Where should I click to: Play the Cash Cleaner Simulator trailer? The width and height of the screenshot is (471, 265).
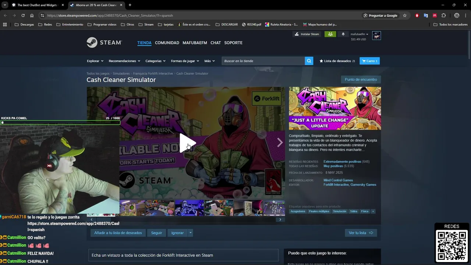pyautogui.click(x=188, y=143)
